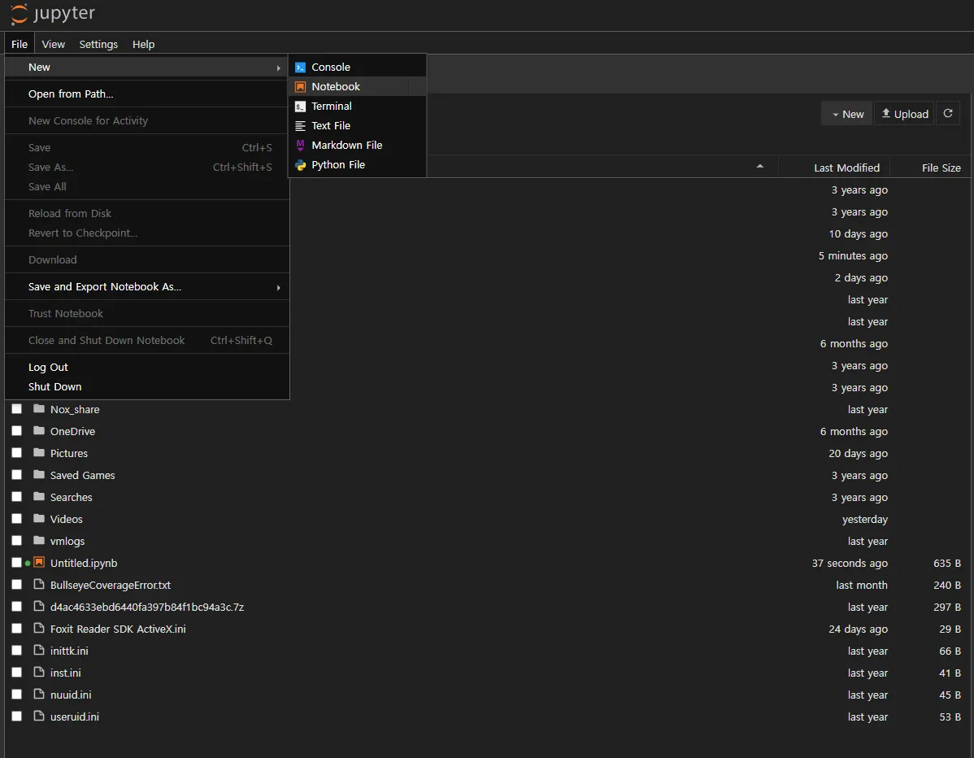Pick the Python File icon
974x758 pixels.
pos(300,165)
